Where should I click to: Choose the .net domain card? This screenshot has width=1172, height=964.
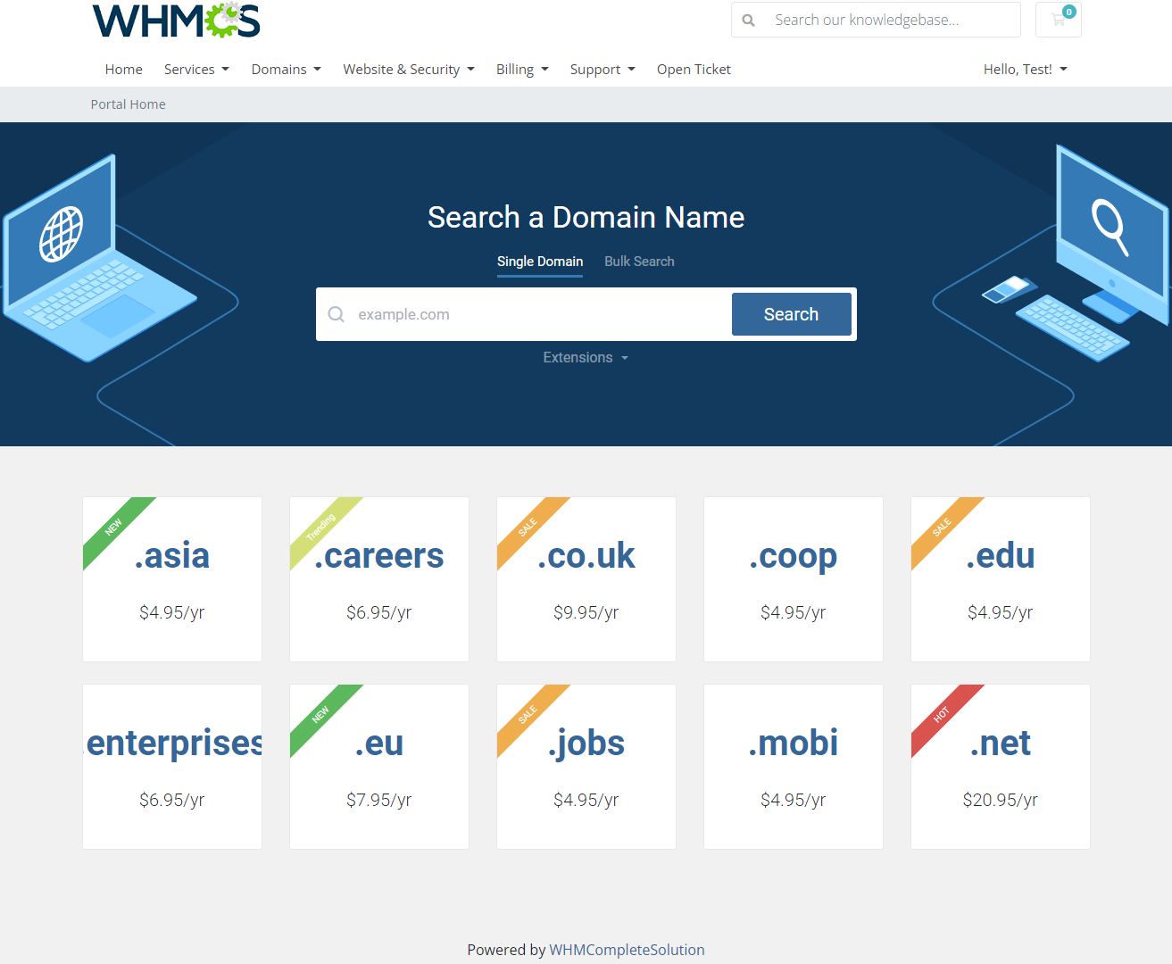(x=1001, y=767)
